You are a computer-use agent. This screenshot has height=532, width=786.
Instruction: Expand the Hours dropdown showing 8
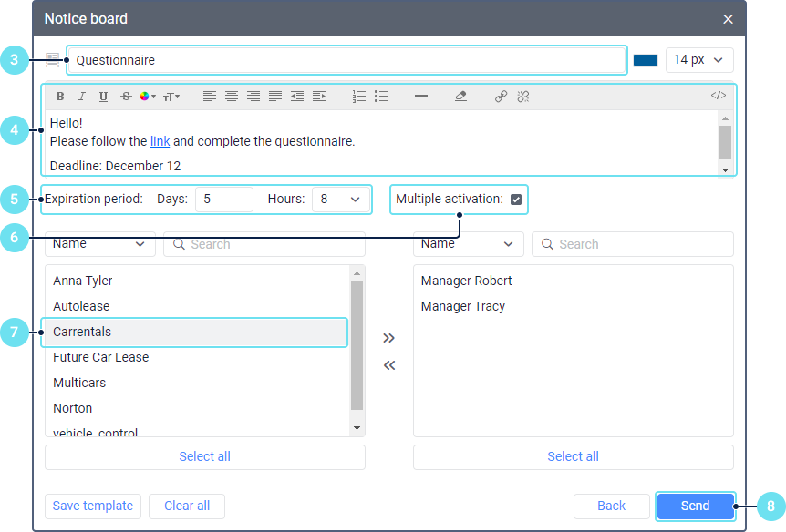341,199
